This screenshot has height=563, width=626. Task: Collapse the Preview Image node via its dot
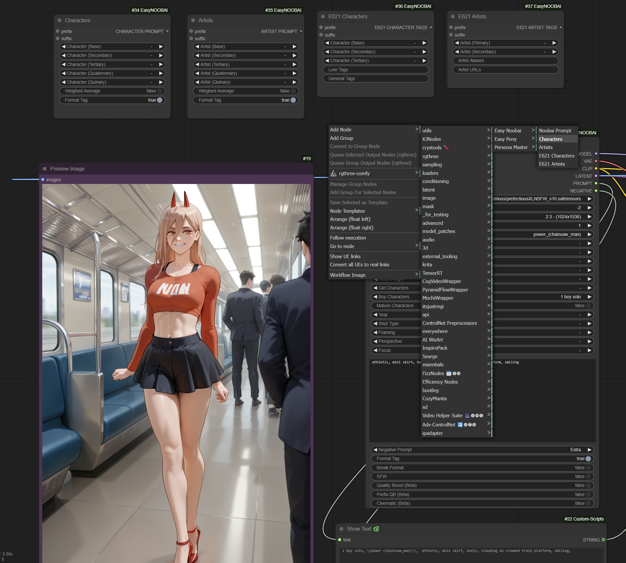pos(45,169)
